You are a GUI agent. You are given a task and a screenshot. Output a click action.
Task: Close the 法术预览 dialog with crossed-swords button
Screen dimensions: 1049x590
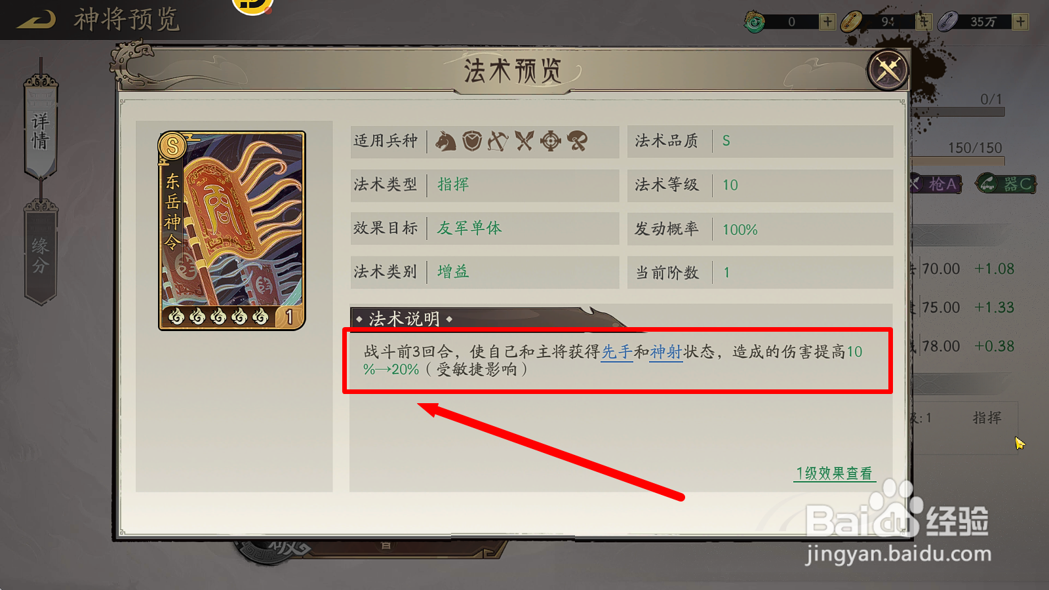888,69
